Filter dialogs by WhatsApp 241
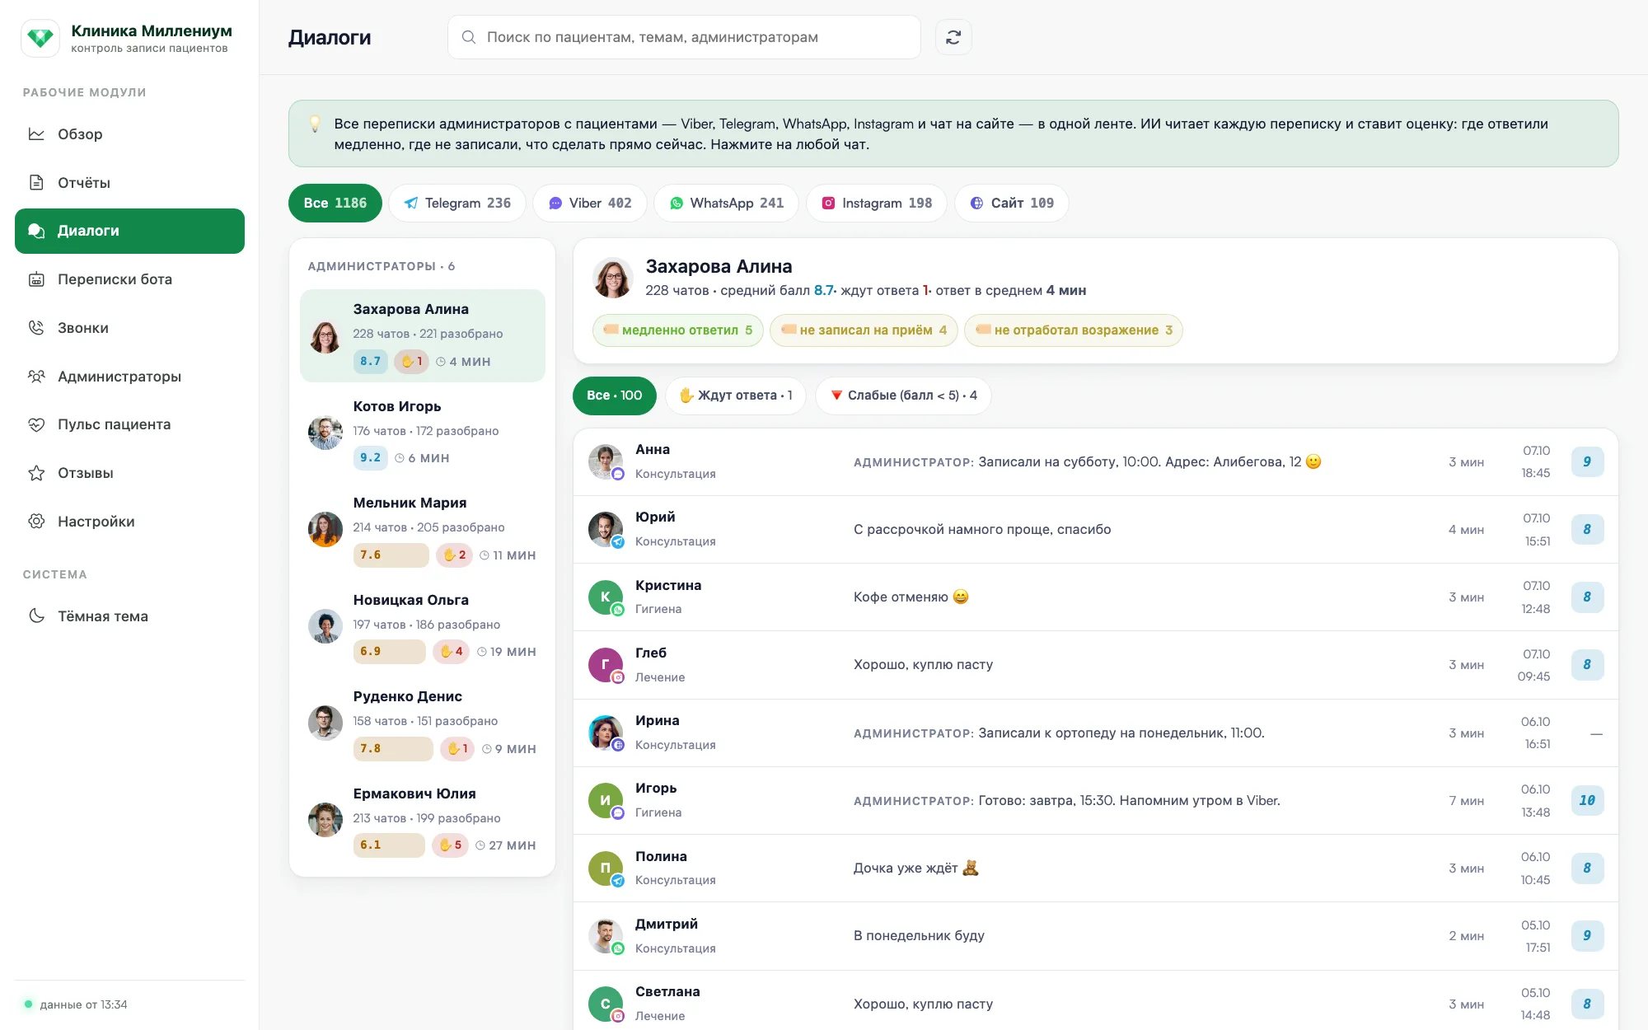Image resolution: width=1648 pixels, height=1030 pixels. tap(726, 203)
